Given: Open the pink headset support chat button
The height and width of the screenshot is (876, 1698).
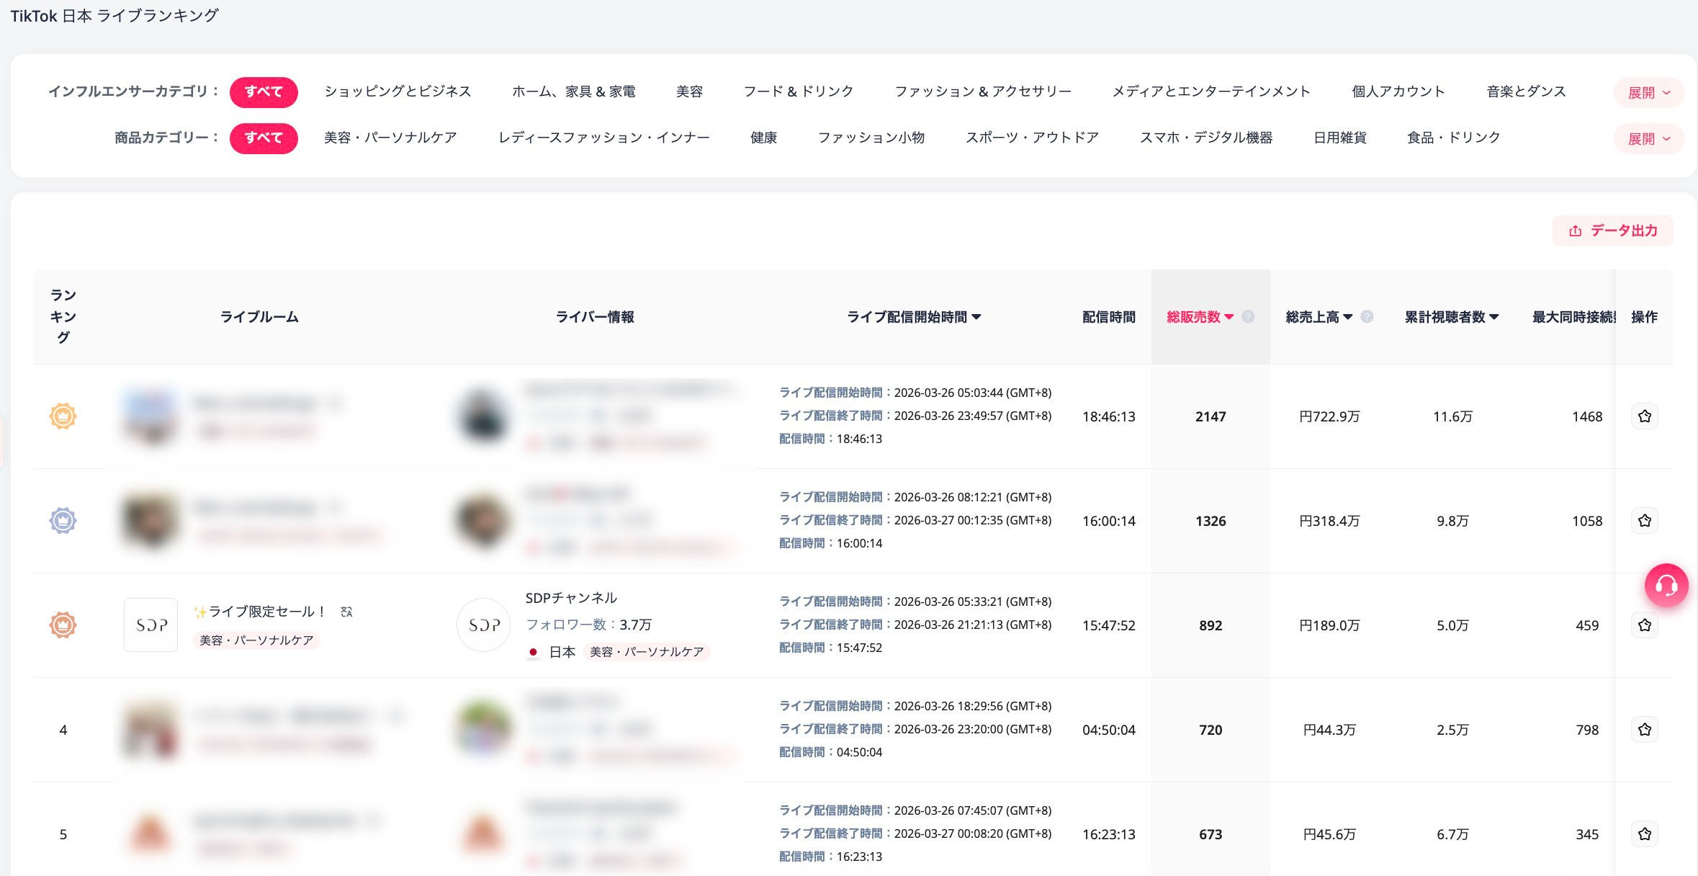Looking at the screenshot, I should 1666,586.
